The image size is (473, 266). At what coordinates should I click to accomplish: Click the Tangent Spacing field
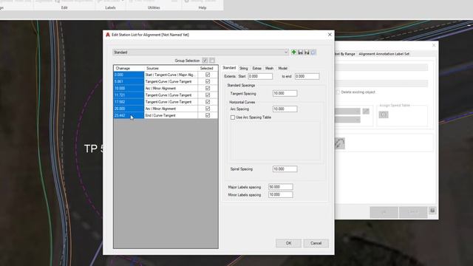[285, 94]
